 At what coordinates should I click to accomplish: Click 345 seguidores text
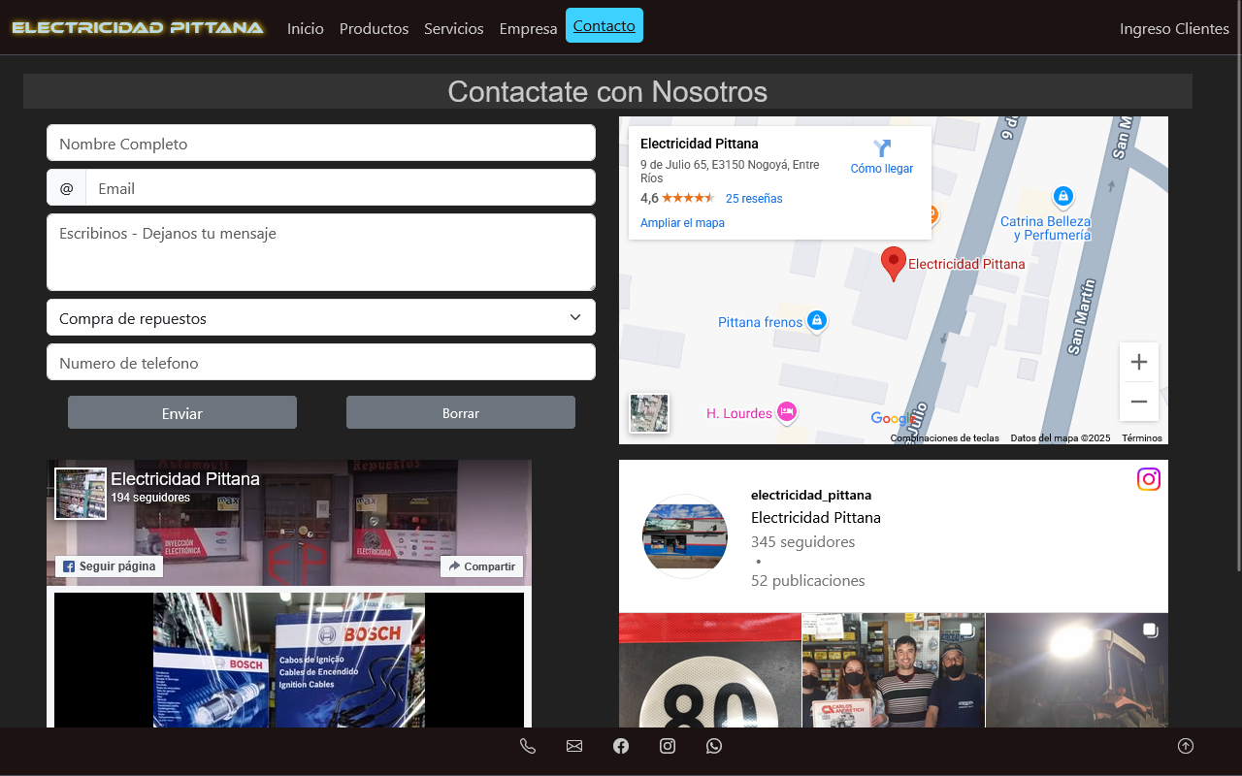tap(803, 541)
